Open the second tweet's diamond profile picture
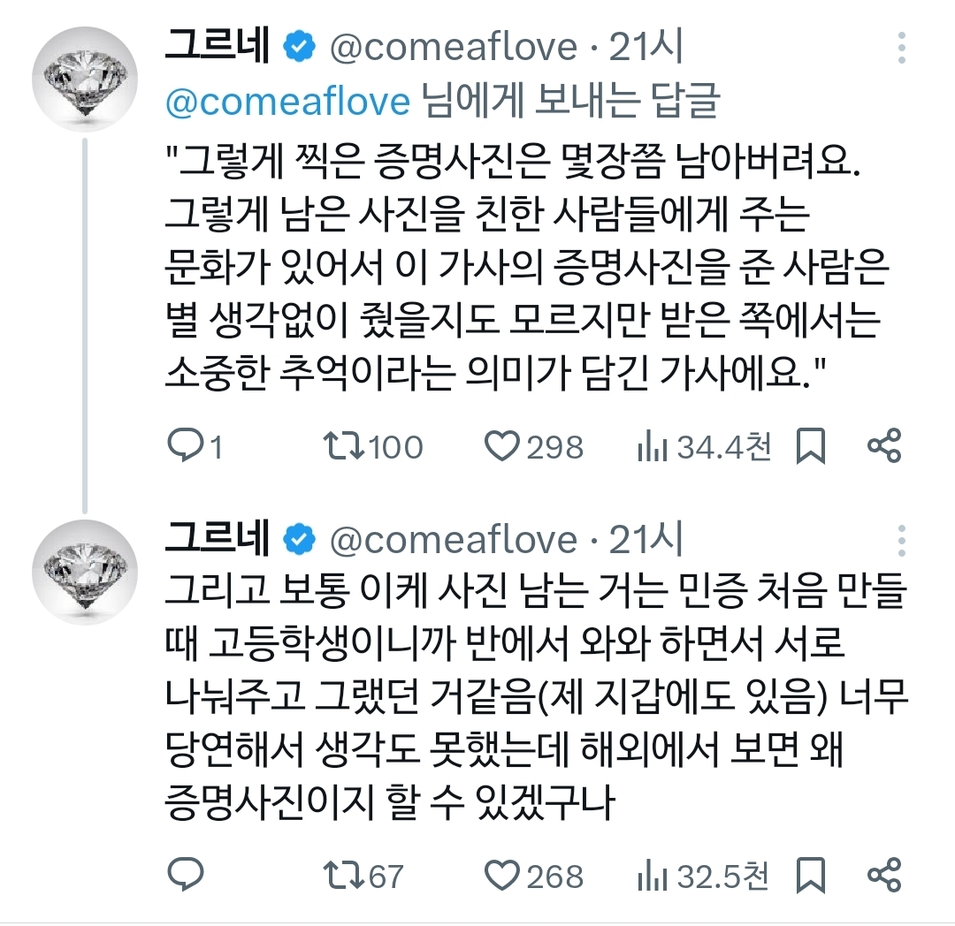 click(85, 573)
